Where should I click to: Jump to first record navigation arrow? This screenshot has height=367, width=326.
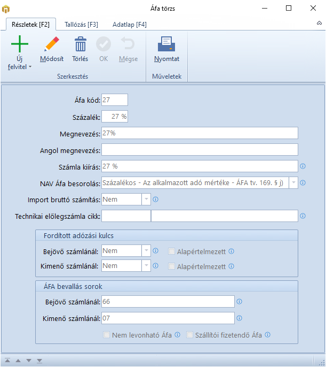point(8,361)
